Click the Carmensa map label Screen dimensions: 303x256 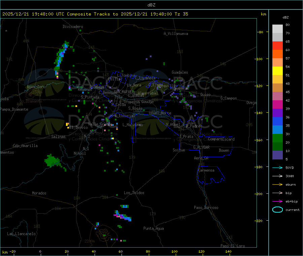point(206,170)
